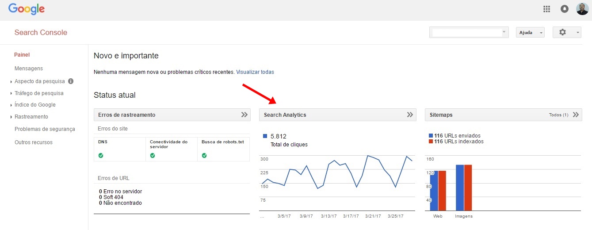
Task: Open Sitemaps double-arrow
Action: pos(576,115)
